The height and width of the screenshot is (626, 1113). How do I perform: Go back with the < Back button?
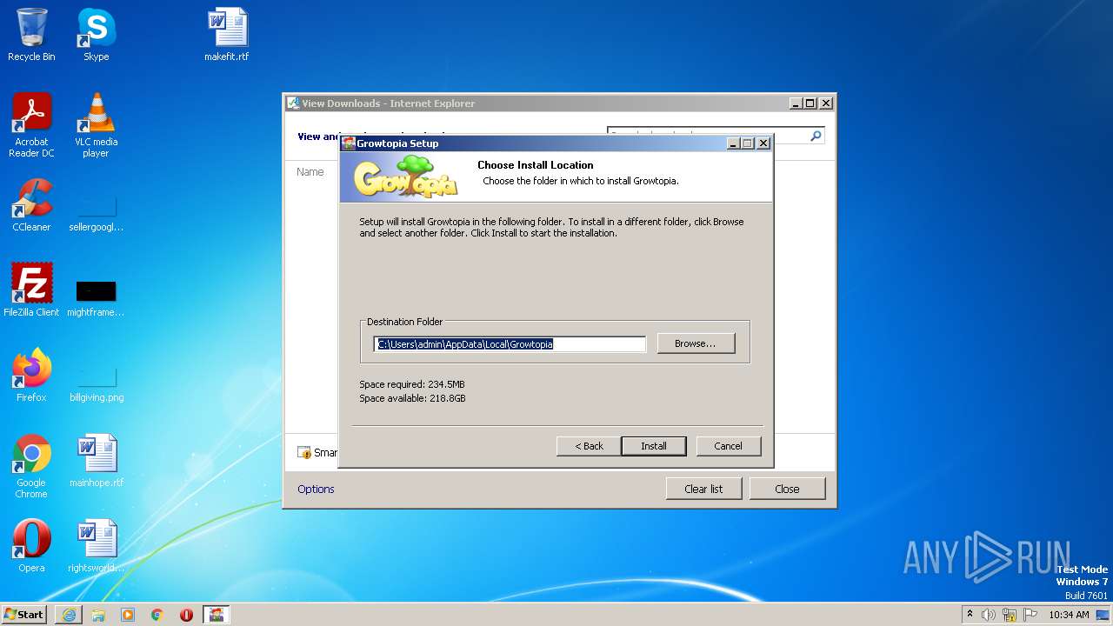(x=589, y=446)
